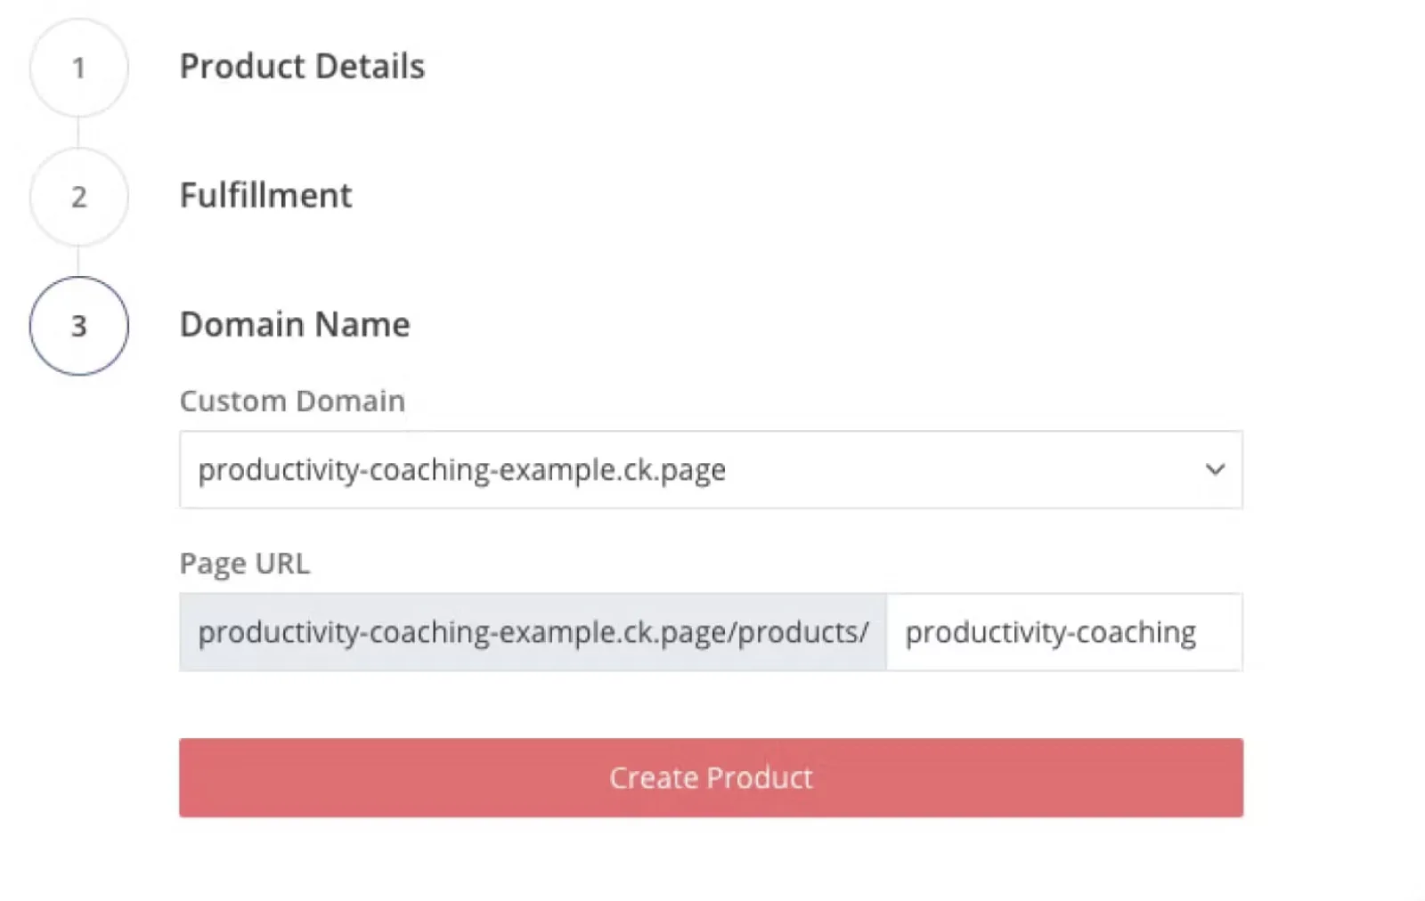
Task: Click step 1 circle icon
Action: tap(78, 68)
